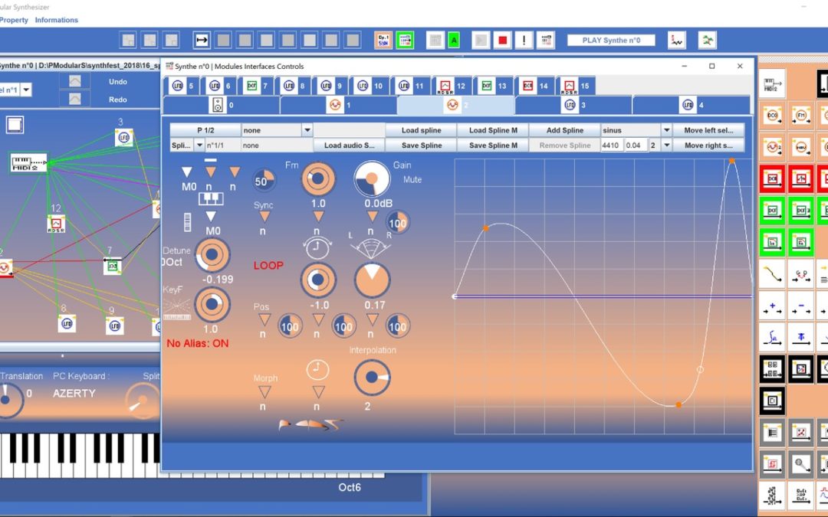This screenshot has height=517, width=828.
Task: Add MIDI2 module from right palette
Action: [x=773, y=83]
